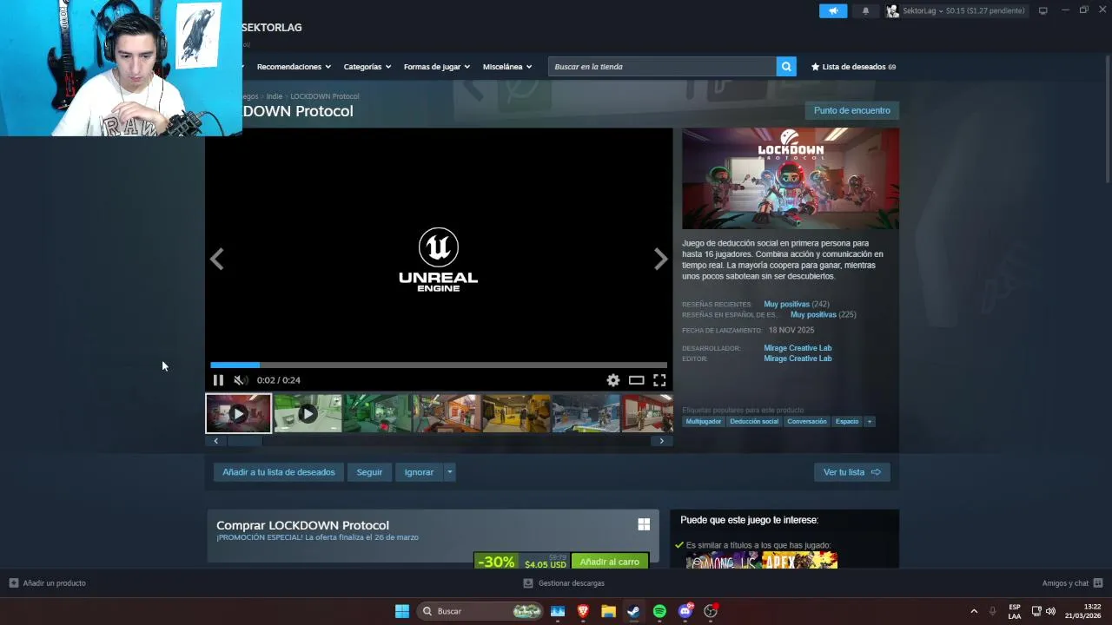
Task: Seek within the video progress bar
Action: pyautogui.click(x=439, y=365)
